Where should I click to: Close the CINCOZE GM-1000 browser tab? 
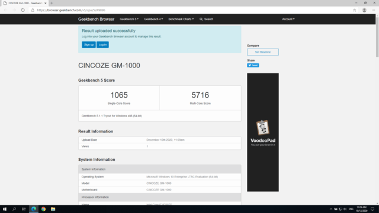[x=45, y=3]
